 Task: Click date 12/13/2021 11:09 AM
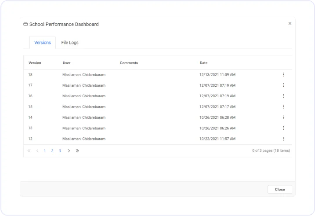point(217,75)
